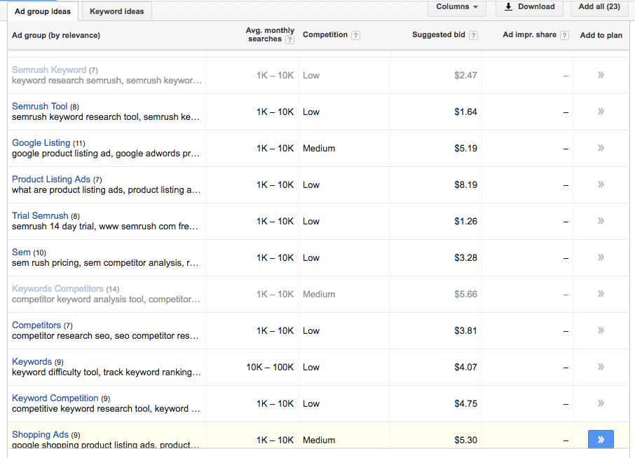Open Keywords ad group link

tap(32, 361)
